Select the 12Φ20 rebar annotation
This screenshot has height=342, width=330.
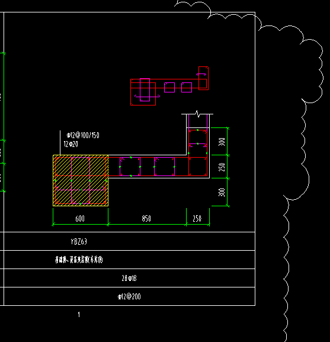pos(71,144)
